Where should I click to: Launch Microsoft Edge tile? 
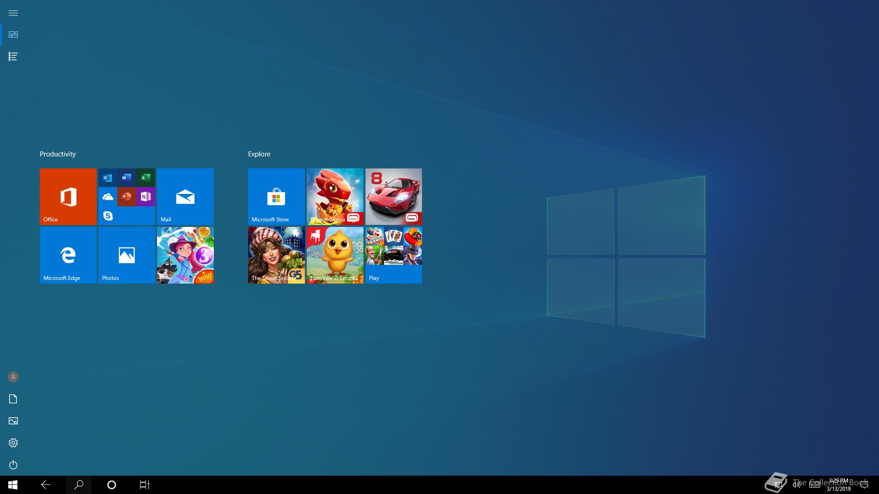point(68,255)
